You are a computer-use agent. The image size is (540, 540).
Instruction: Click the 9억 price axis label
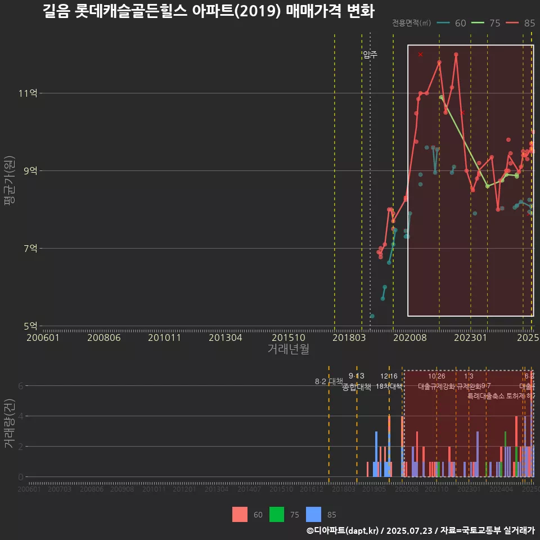pos(30,171)
